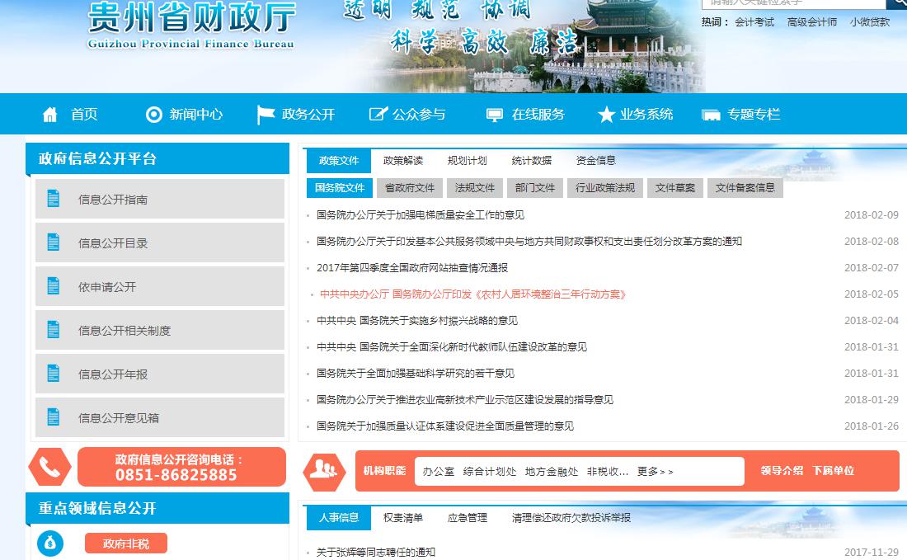Open the 专题专栏 navigation menu
Screen dimensions: 907x560
click(x=753, y=115)
